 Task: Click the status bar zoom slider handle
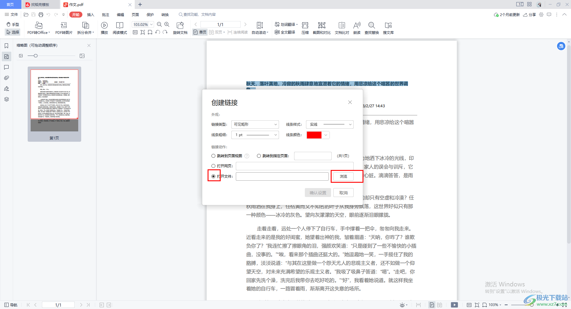click(532, 305)
